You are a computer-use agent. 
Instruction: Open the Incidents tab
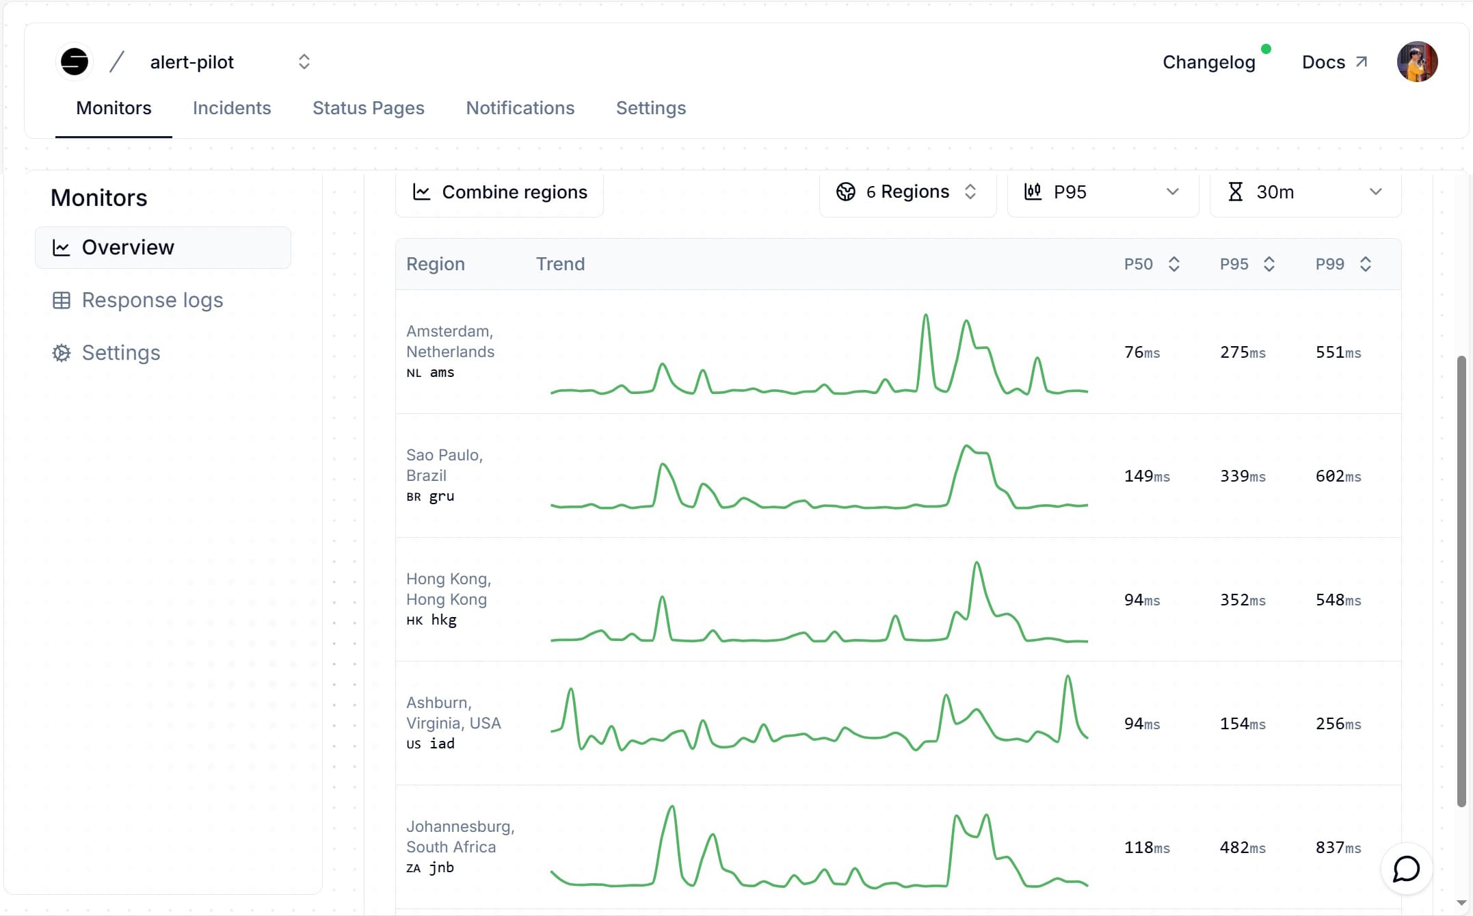(x=232, y=107)
